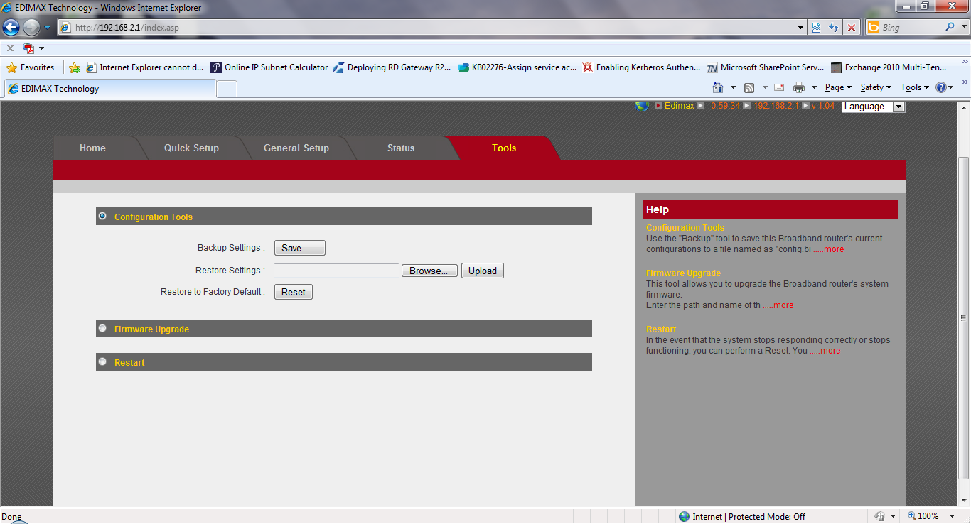This screenshot has width=971, height=524.
Task: Open a new blank browser tab
Action: point(227,89)
